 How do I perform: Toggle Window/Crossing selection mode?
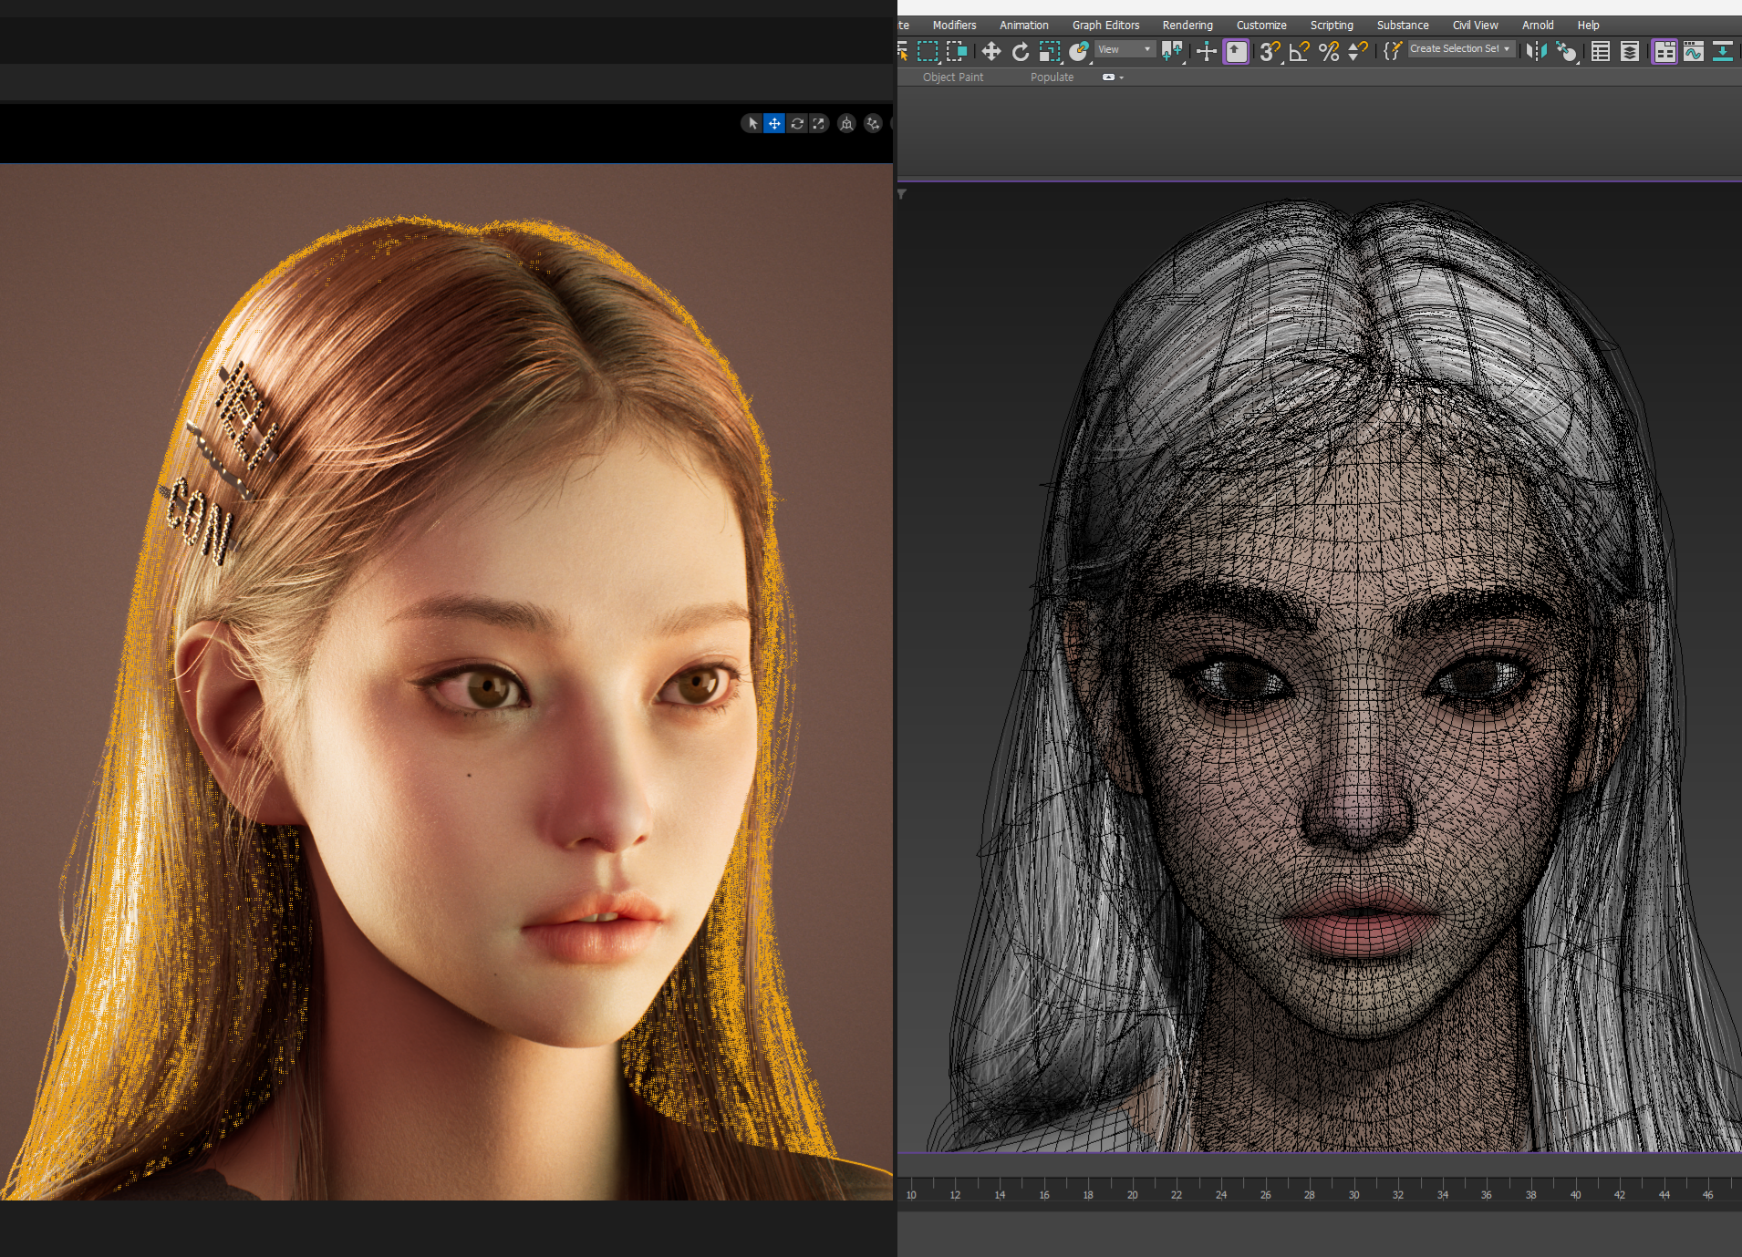coord(956,51)
